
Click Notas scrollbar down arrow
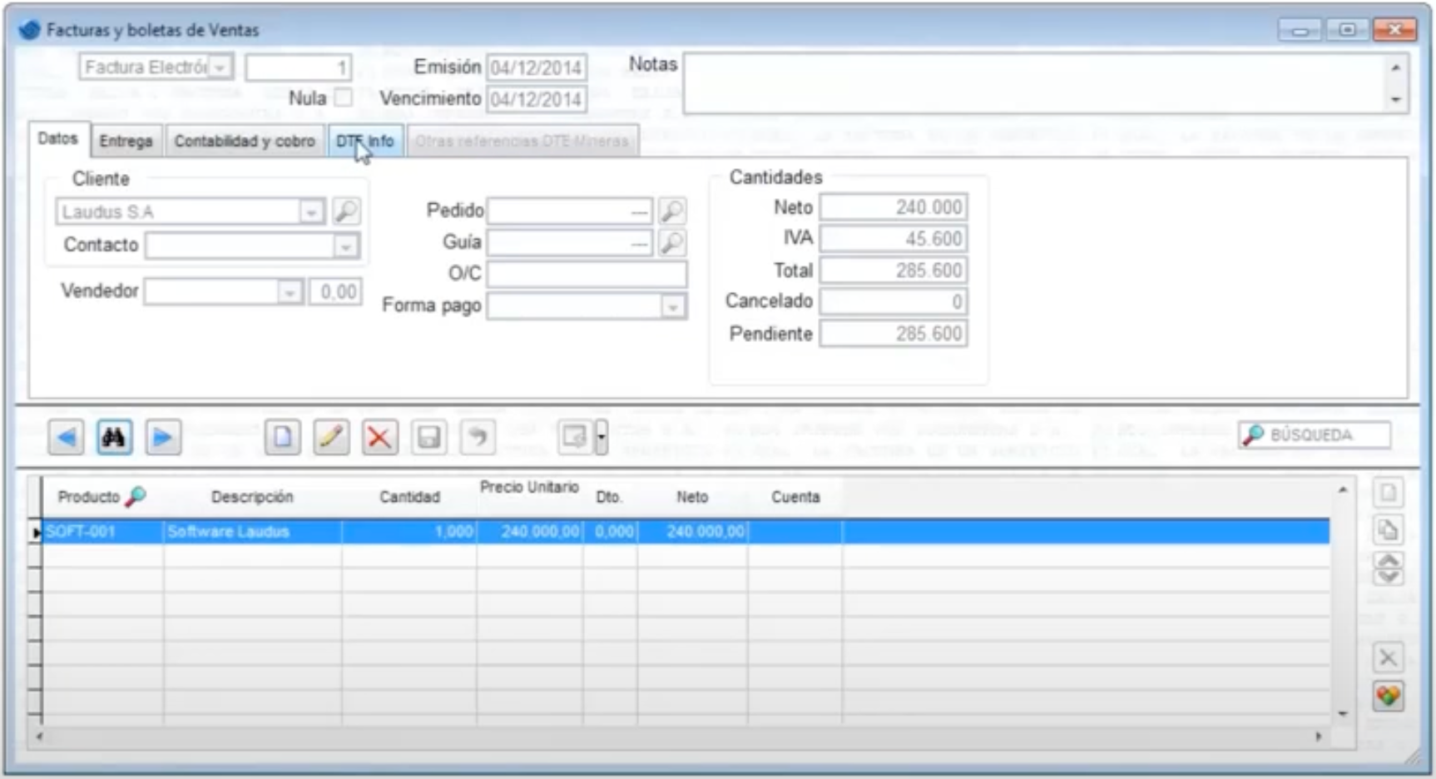click(1396, 100)
